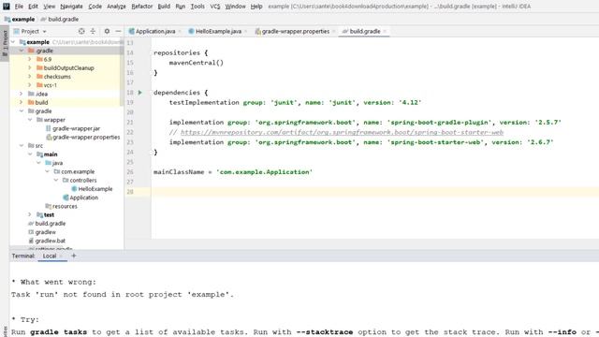Expand the vcs-1 folder
The height and width of the screenshot is (337, 599).
(x=30, y=85)
